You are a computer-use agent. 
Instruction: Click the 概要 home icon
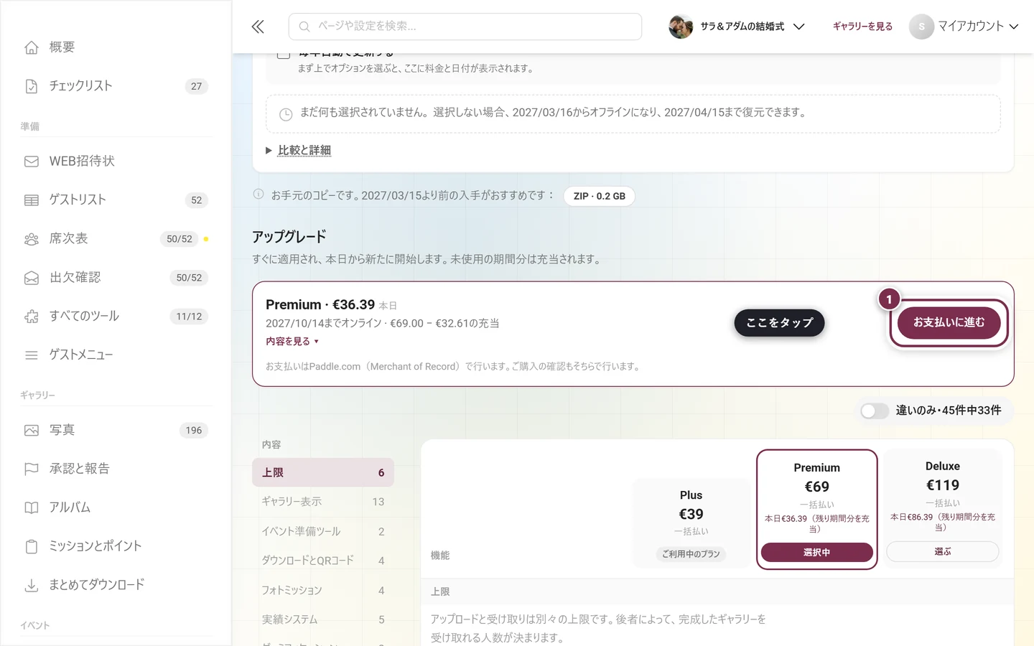click(x=32, y=47)
